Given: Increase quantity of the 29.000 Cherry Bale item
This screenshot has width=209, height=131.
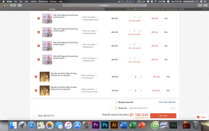Looking at the screenshot, I should pos(141,77).
